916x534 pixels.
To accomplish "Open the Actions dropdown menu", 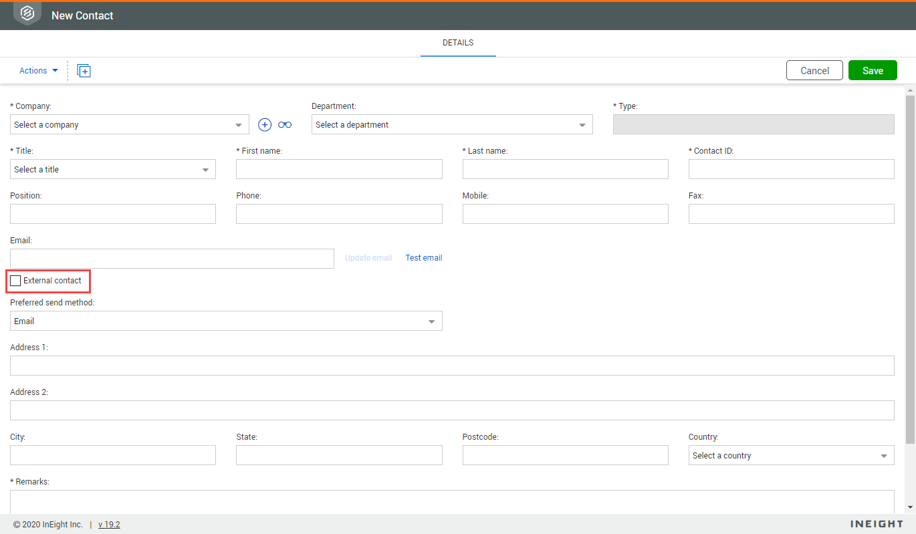I will coord(38,71).
